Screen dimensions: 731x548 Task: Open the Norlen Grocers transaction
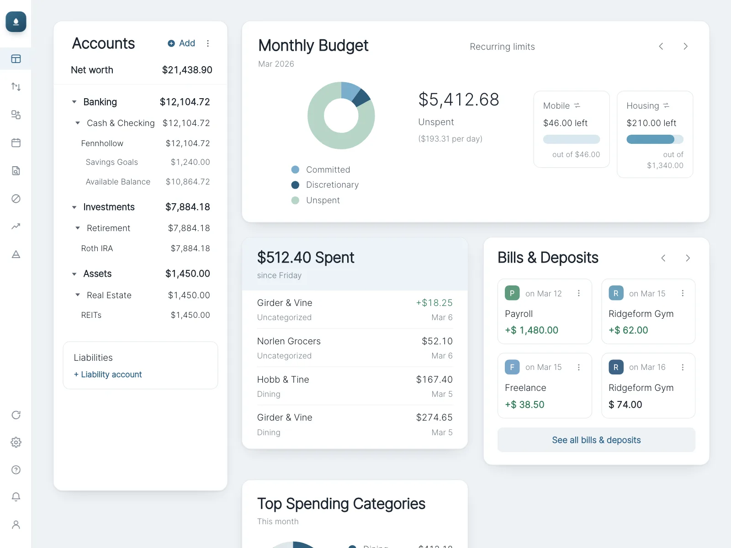355,348
